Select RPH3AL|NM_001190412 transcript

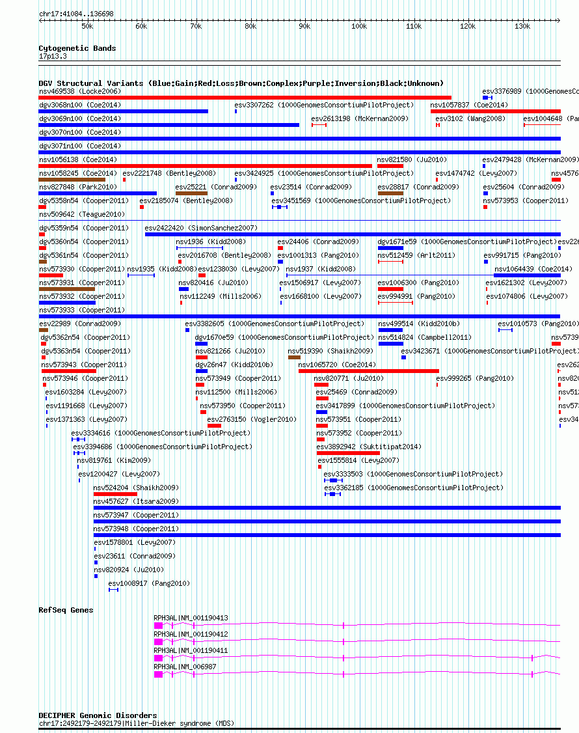[357, 641]
